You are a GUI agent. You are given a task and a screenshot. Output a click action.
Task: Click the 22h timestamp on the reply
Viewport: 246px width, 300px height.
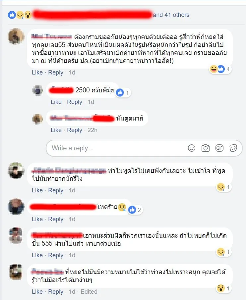point(92,130)
